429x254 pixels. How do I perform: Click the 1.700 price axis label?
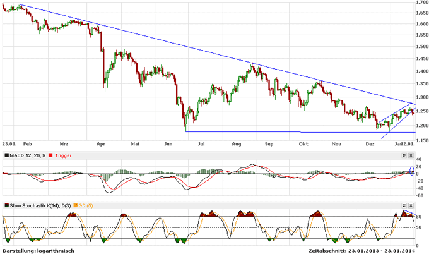(421, 4)
